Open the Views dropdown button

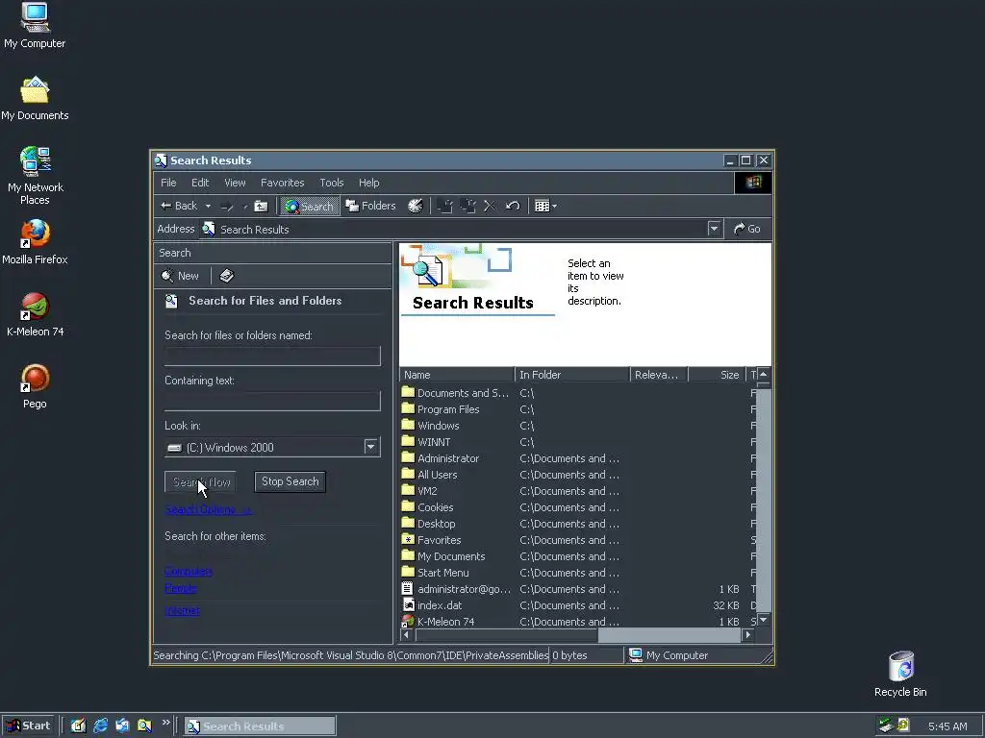coord(545,206)
